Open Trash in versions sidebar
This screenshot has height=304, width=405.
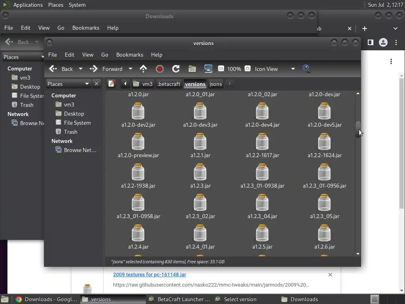pos(70,132)
